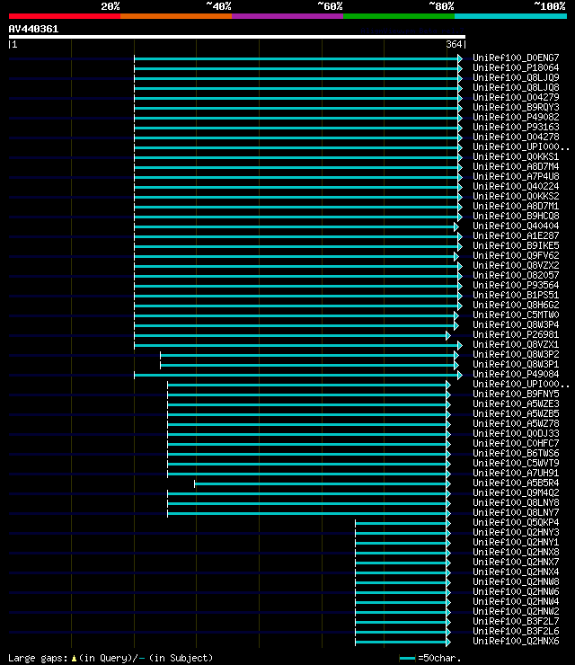575x665 pixels.
Task: Select the UniRef100_Q0KKS1 label
Action: 516,156
